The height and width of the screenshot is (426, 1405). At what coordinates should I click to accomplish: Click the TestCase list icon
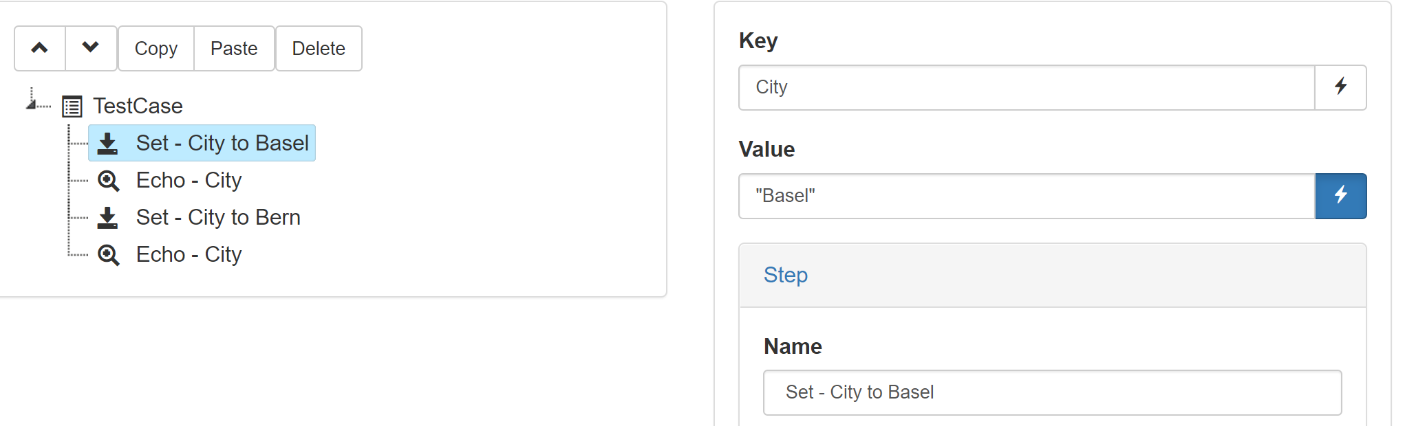click(72, 106)
